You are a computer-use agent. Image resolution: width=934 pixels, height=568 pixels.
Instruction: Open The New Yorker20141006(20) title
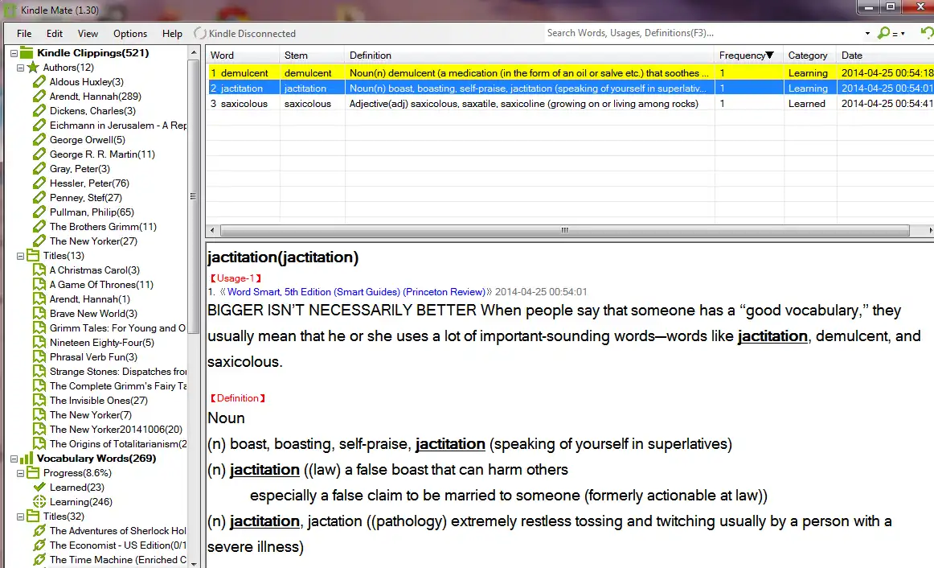pyautogui.click(x=117, y=430)
